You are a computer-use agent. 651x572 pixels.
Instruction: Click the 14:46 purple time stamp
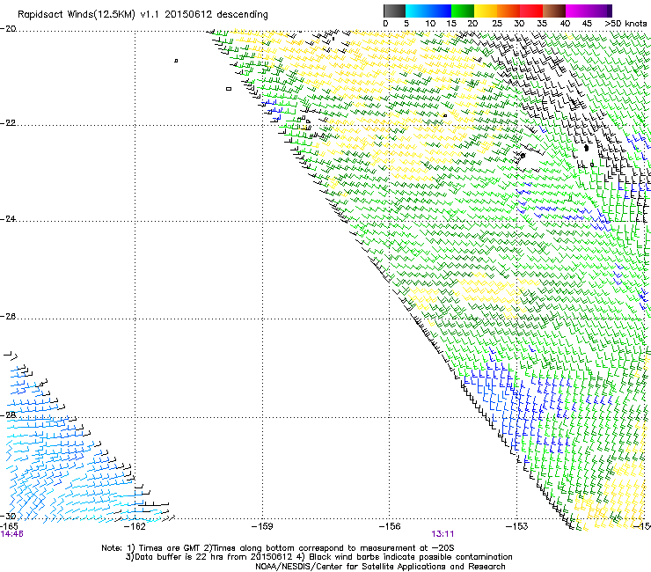(11, 534)
